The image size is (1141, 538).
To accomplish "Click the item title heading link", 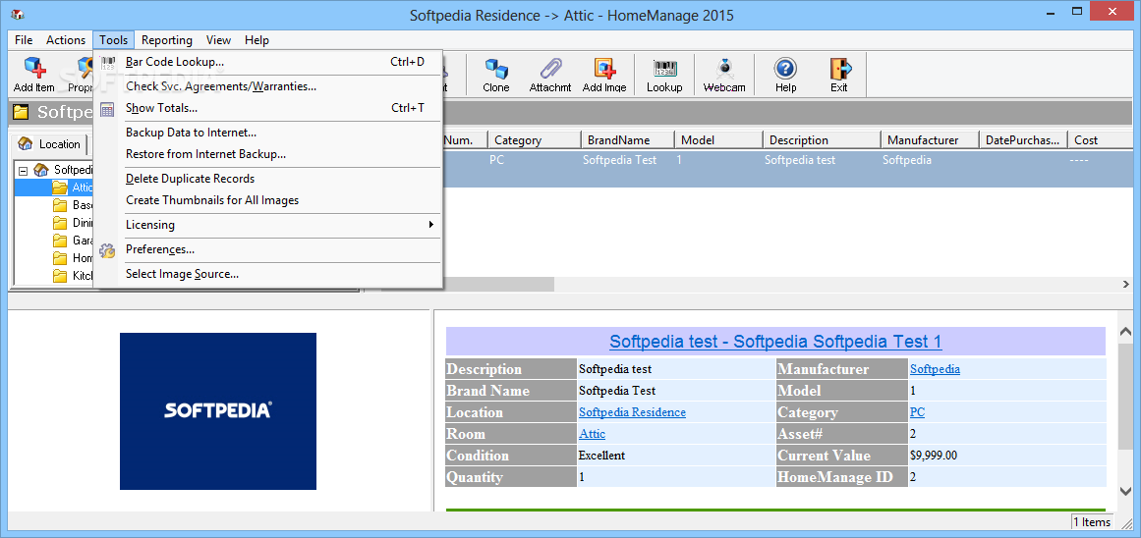I will [x=775, y=342].
